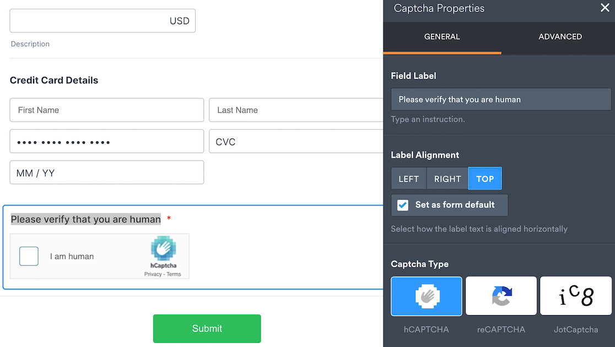Click the MM / YY expiration field

pyautogui.click(x=106, y=172)
